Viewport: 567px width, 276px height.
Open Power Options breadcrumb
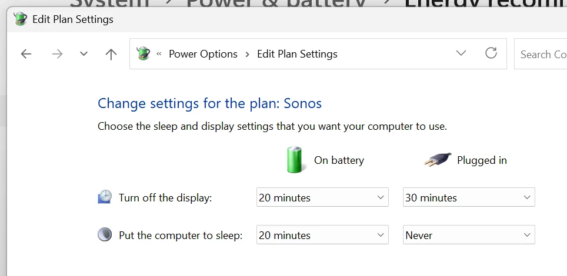203,54
